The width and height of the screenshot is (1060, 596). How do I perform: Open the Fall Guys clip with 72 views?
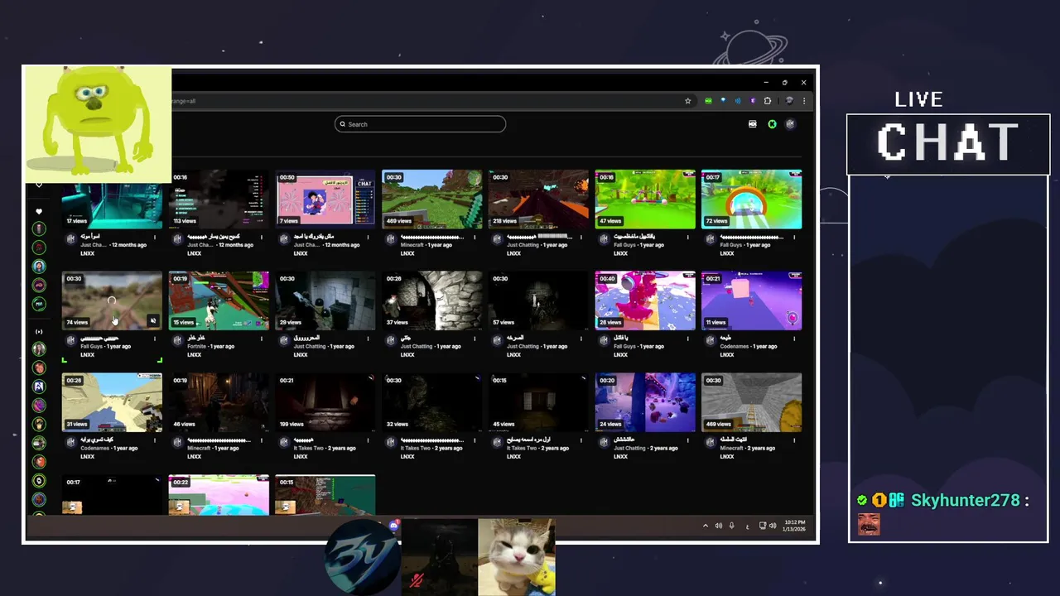751,199
